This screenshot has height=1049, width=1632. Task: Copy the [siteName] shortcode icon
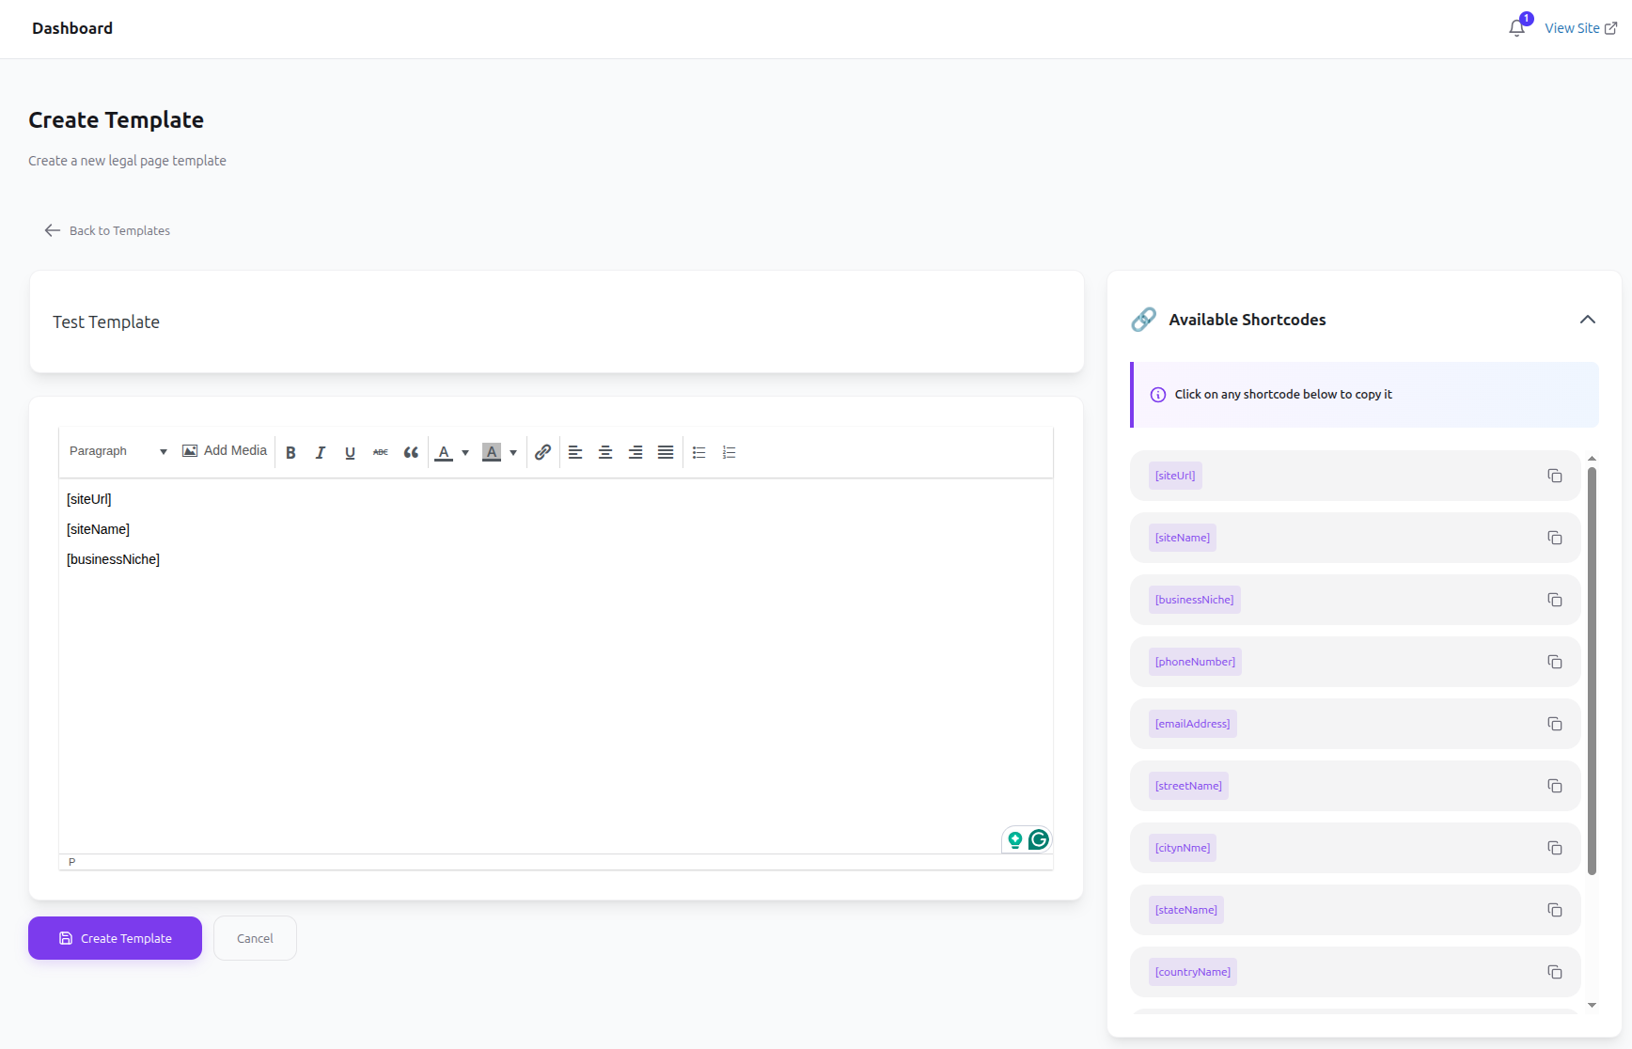pos(1555,538)
